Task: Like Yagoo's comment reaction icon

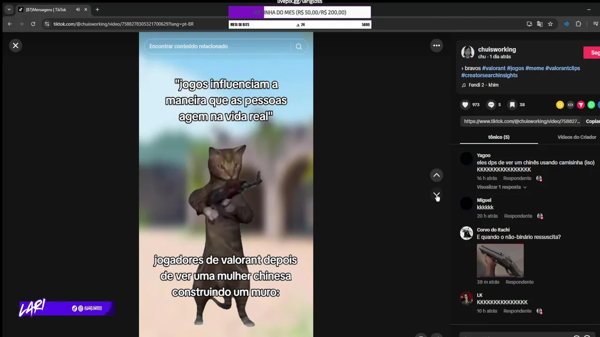Action: coord(539,178)
